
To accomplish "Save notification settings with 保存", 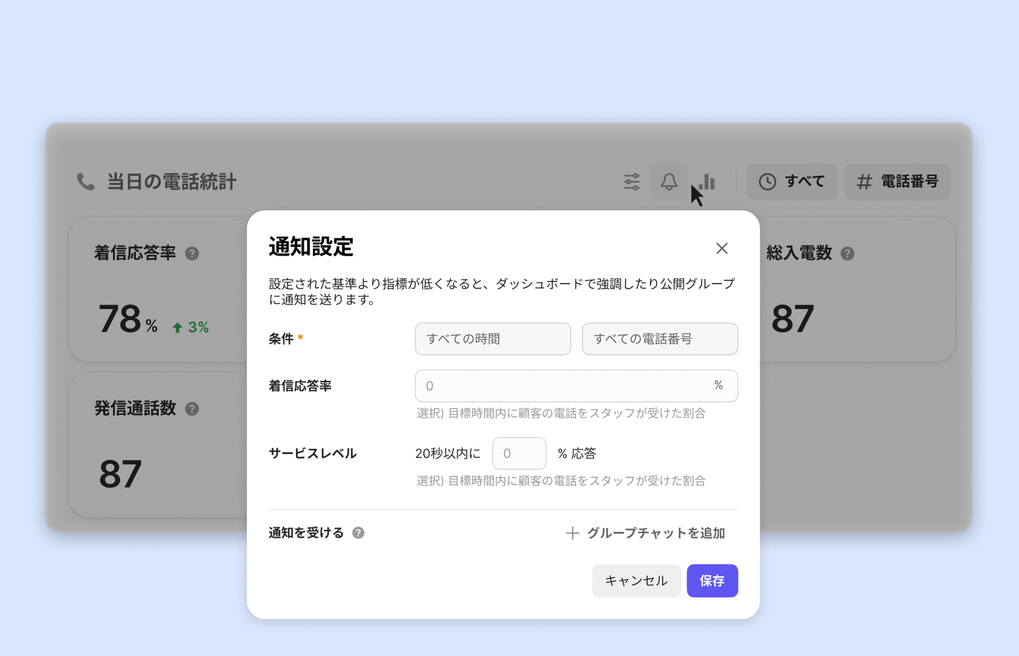I will [x=713, y=581].
